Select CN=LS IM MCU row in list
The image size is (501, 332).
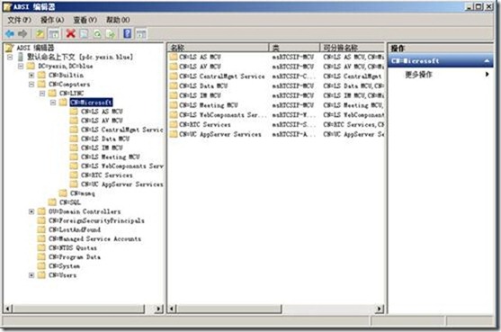tap(276, 95)
